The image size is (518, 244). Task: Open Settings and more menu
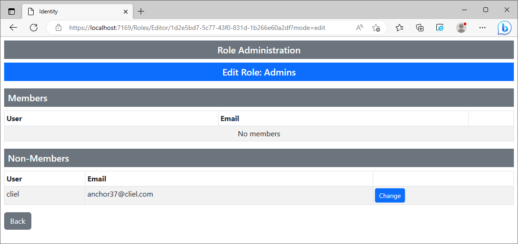[x=482, y=28]
